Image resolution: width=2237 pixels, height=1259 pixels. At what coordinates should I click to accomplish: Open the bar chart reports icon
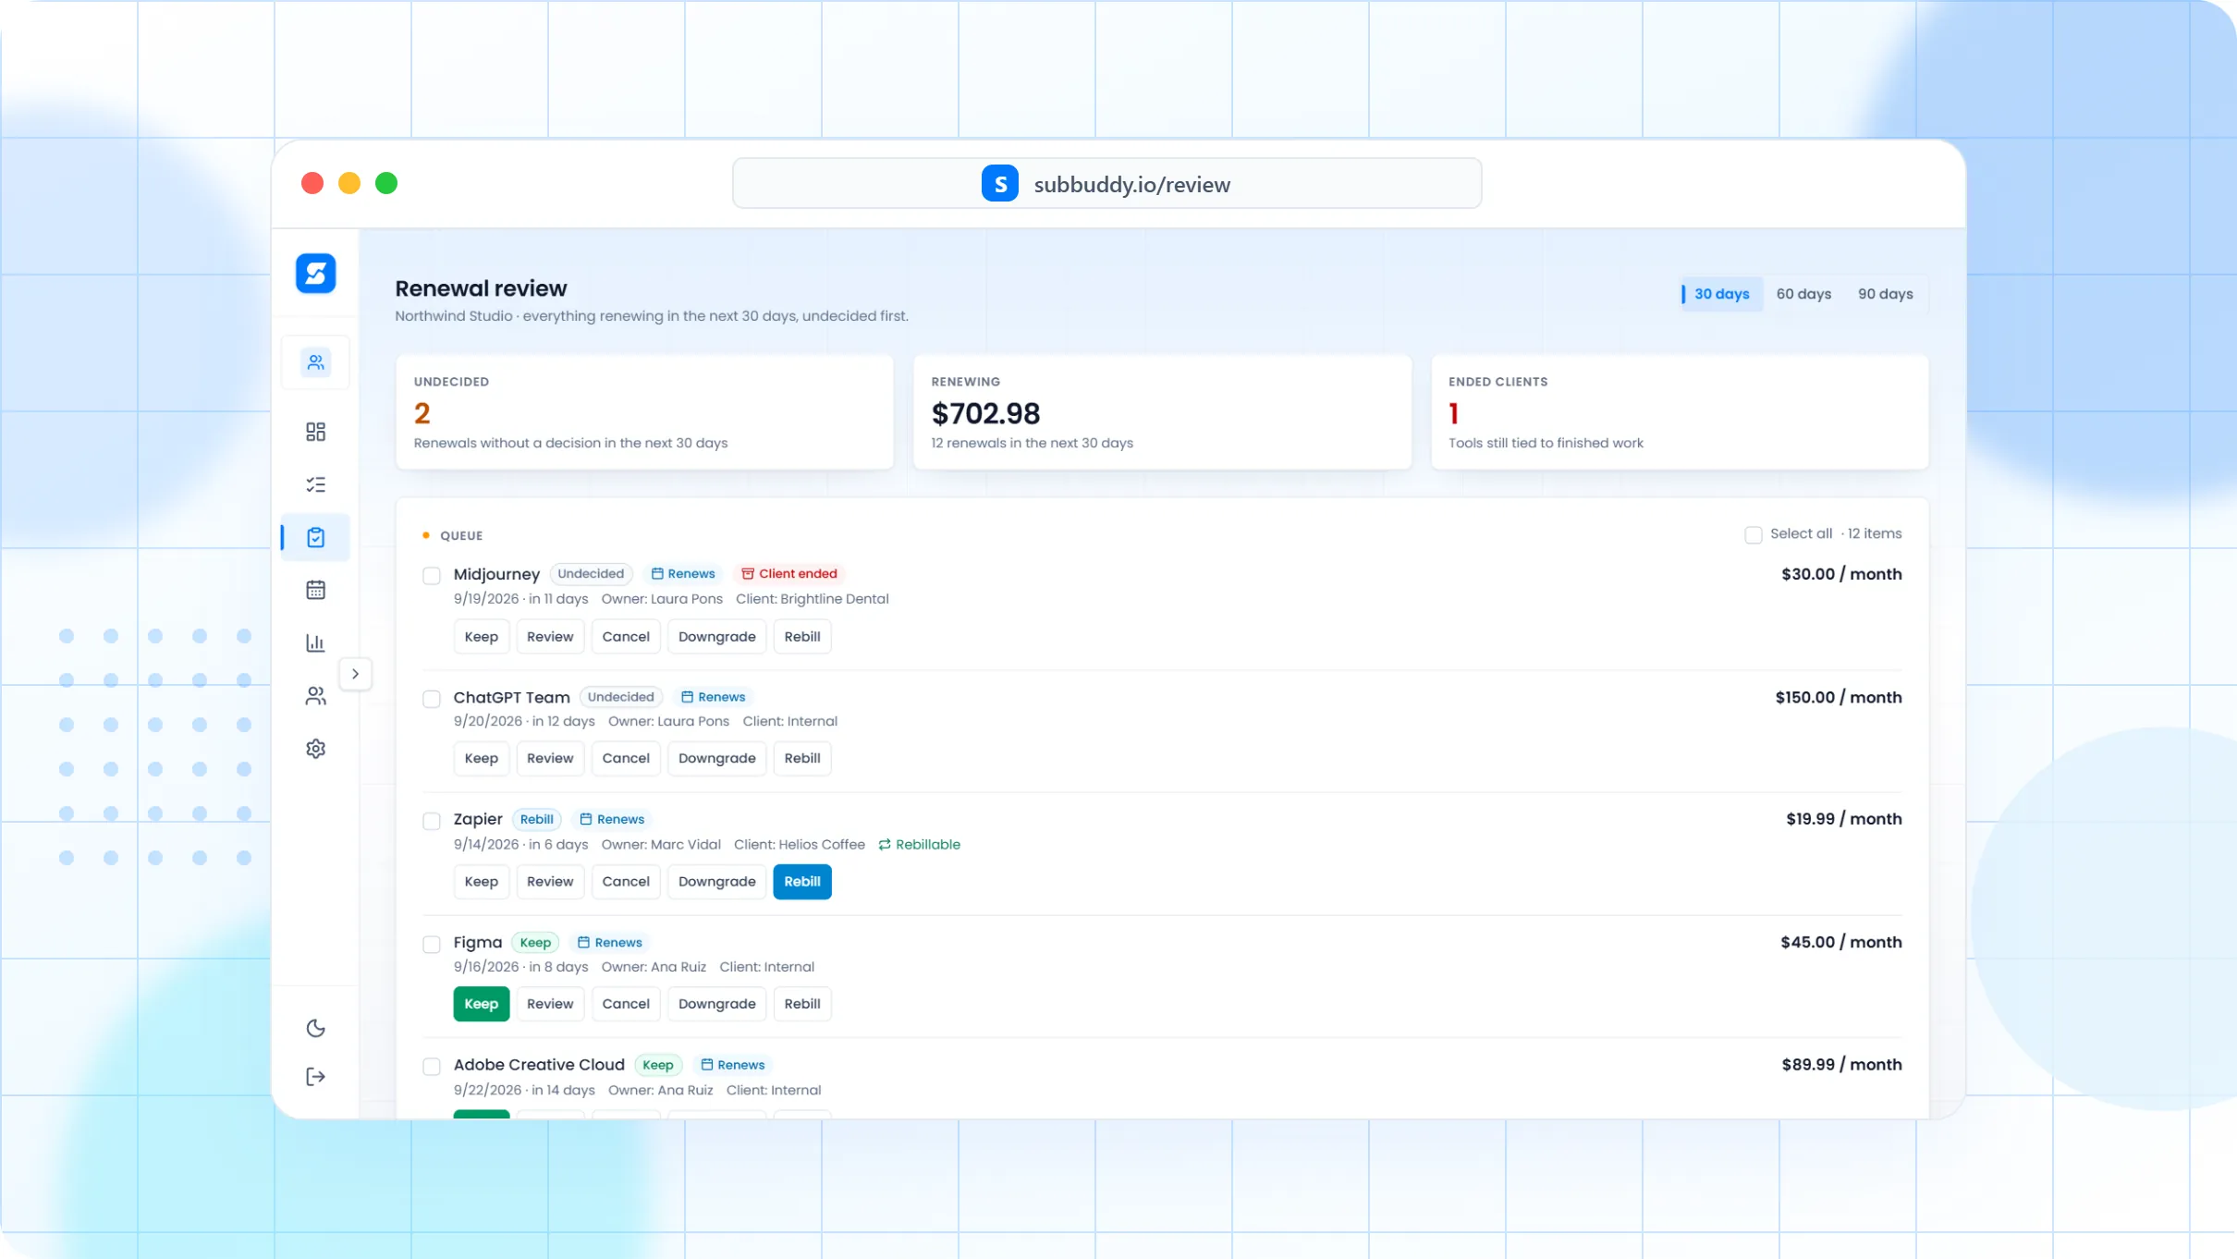(x=315, y=642)
